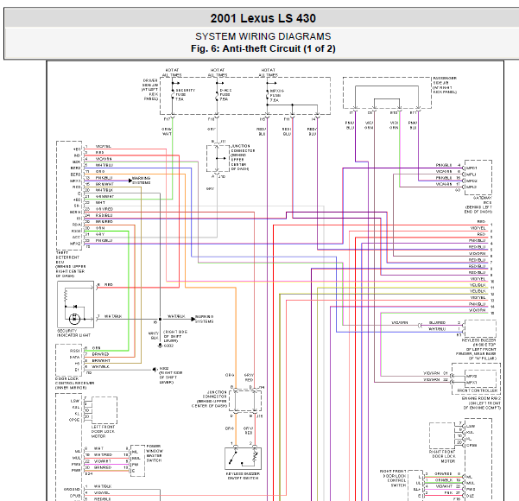
Task: Select the Passenger Side J/B label
Action: point(445,86)
